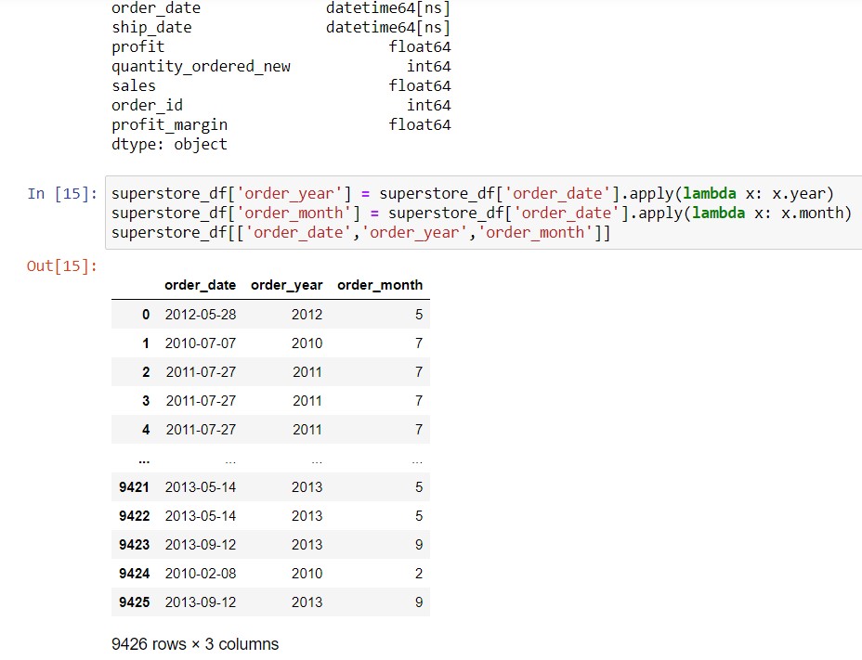The height and width of the screenshot is (660, 862).
Task: Click the quantity_ordered_new output line
Action: pyautogui.click(x=281, y=67)
